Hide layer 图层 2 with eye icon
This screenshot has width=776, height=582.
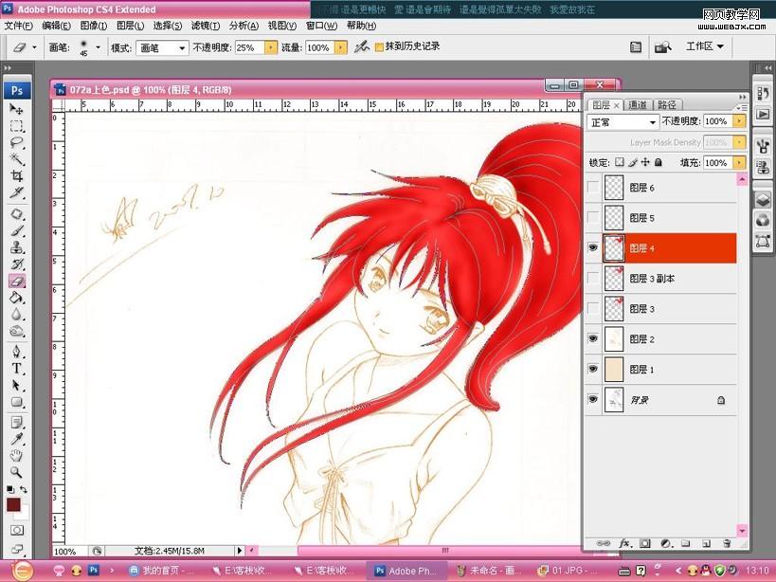(593, 338)
